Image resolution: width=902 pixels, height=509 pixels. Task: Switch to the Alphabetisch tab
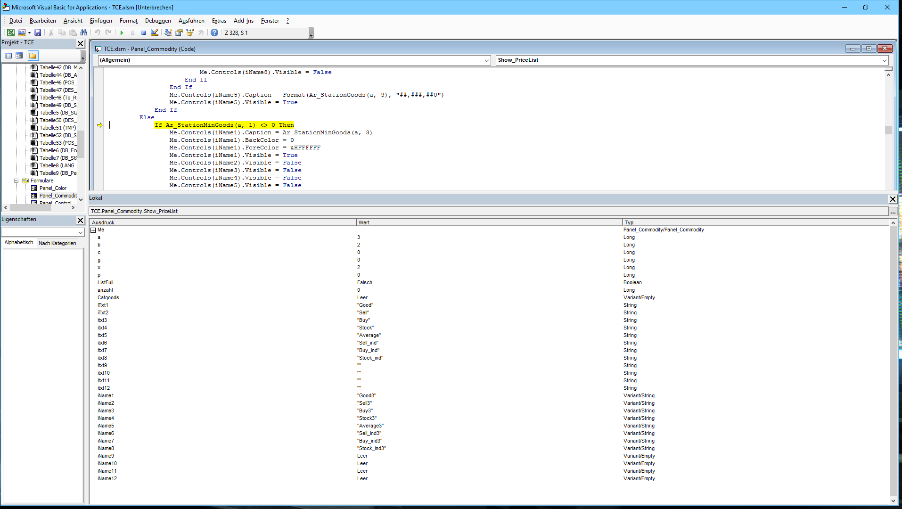point(19,242)
